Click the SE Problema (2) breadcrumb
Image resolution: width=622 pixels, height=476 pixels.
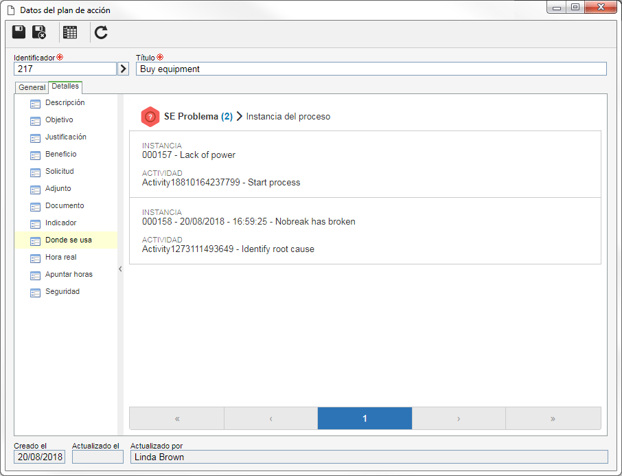[198, 116]
